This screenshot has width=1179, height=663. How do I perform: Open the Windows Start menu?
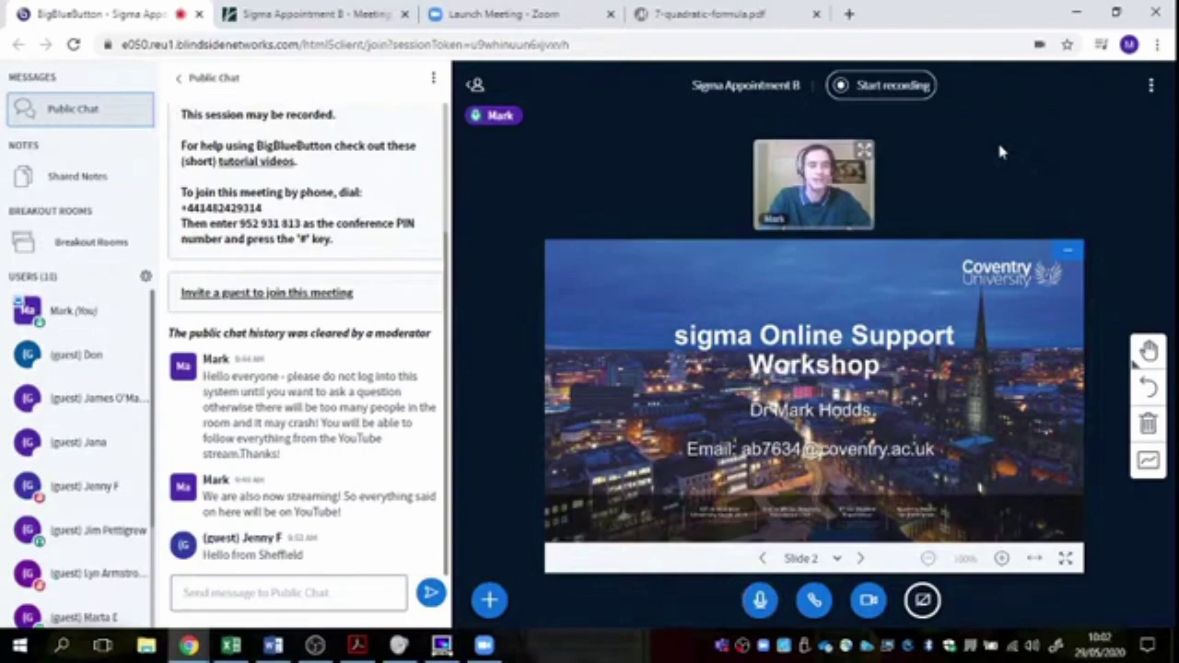pyautogui.click(x=19, y=646)
